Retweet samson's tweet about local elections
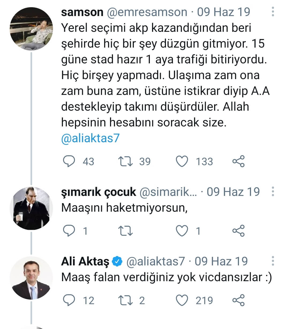289x329 pixels. pos(126,161)
